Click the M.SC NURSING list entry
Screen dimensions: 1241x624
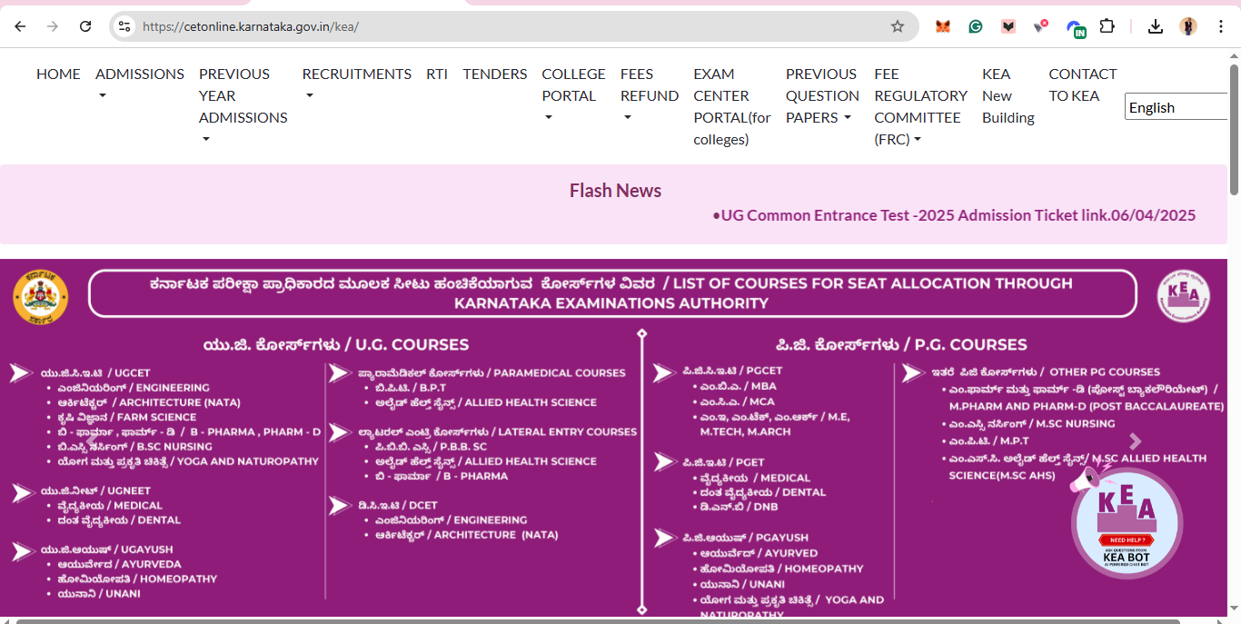pos(1032,423)
